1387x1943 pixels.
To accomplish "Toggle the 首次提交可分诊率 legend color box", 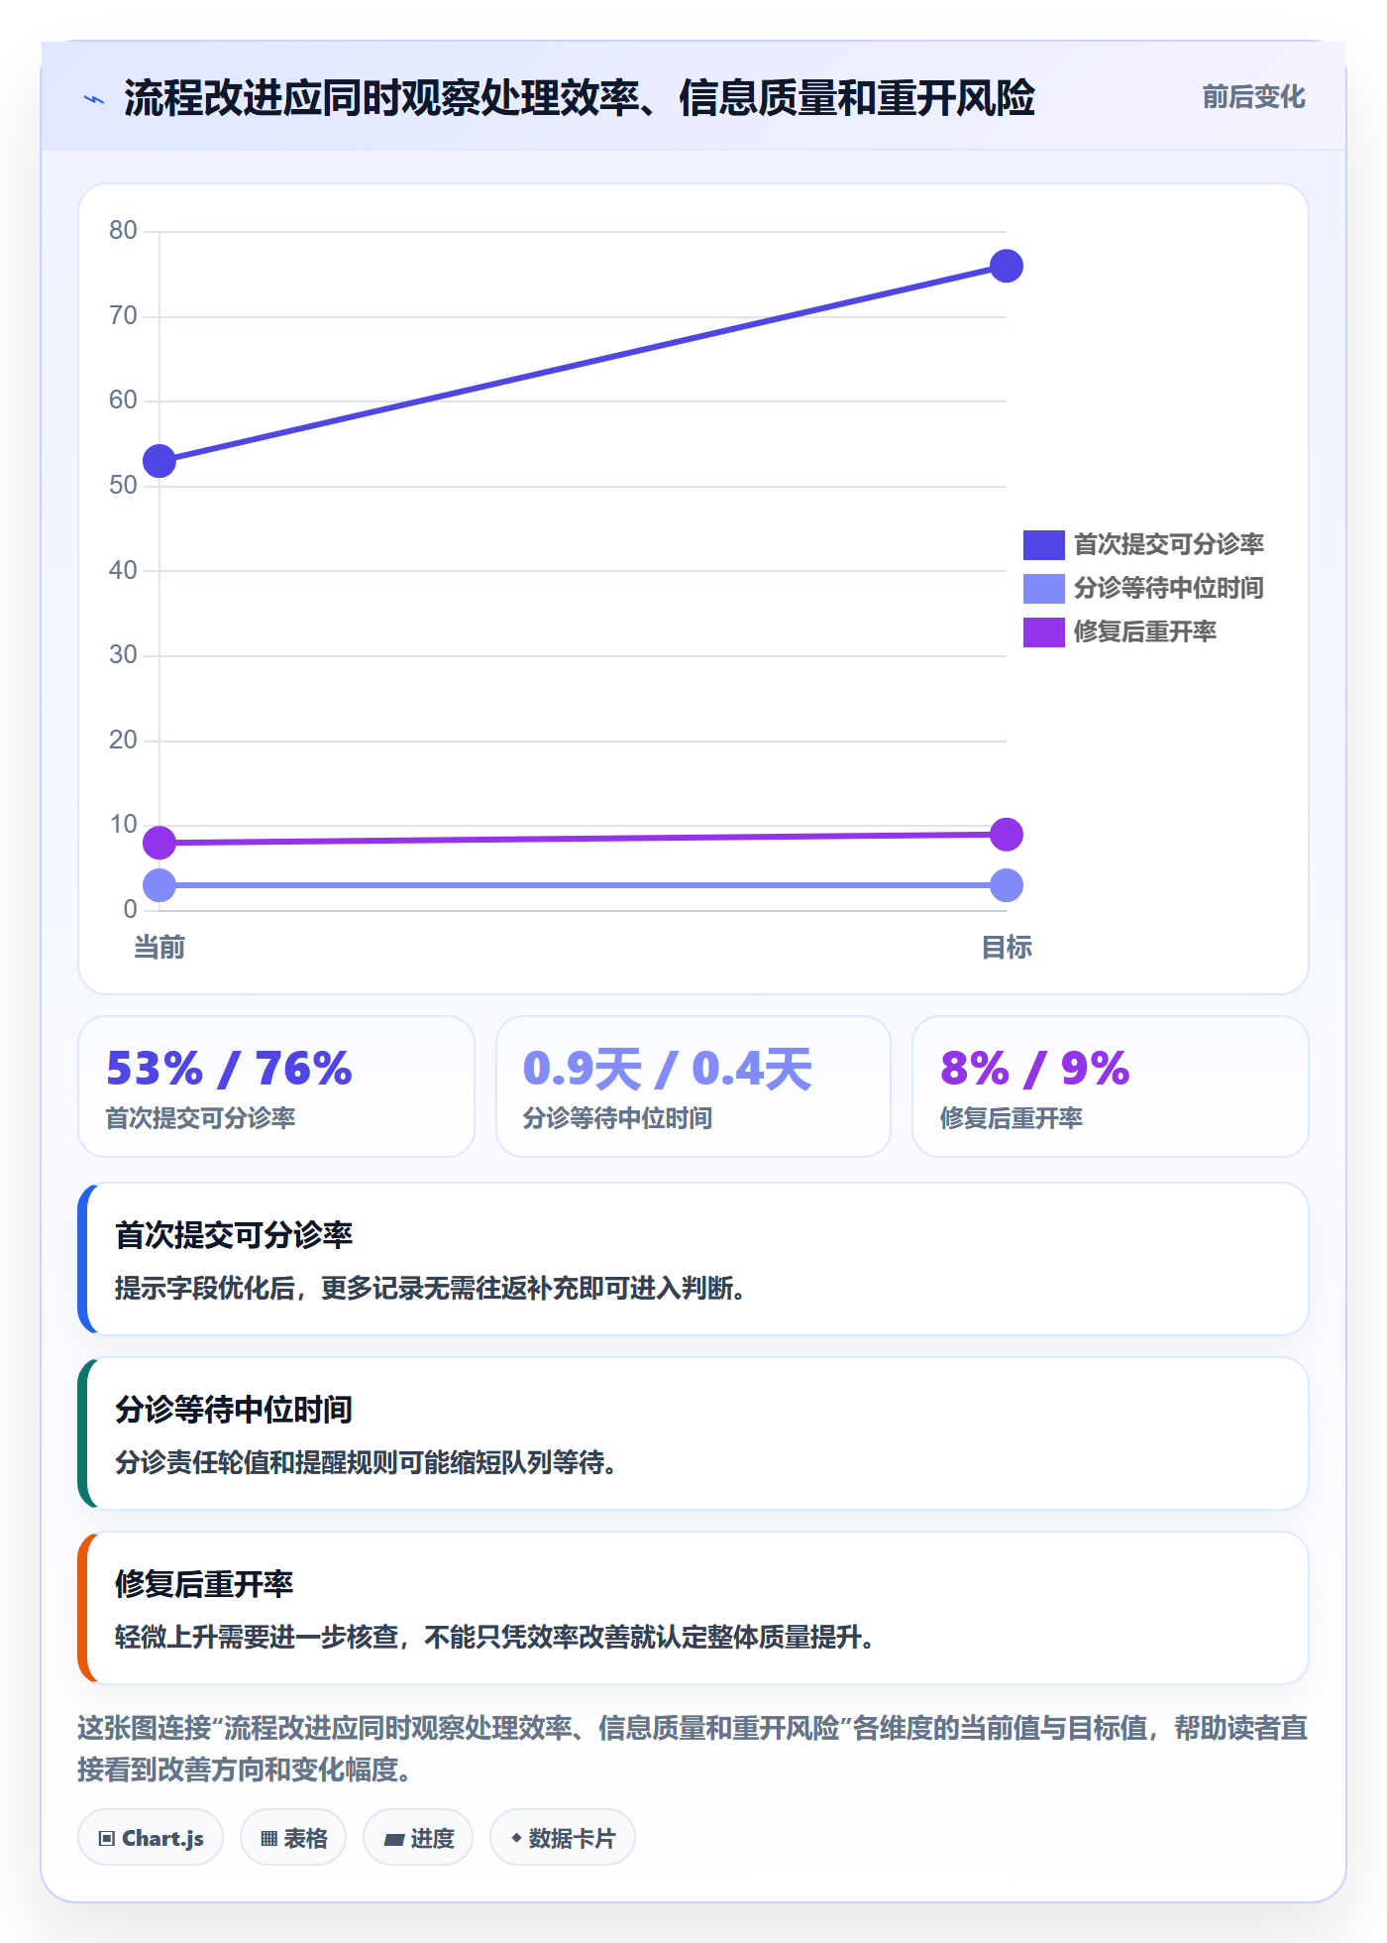I will coord(1043,545).
